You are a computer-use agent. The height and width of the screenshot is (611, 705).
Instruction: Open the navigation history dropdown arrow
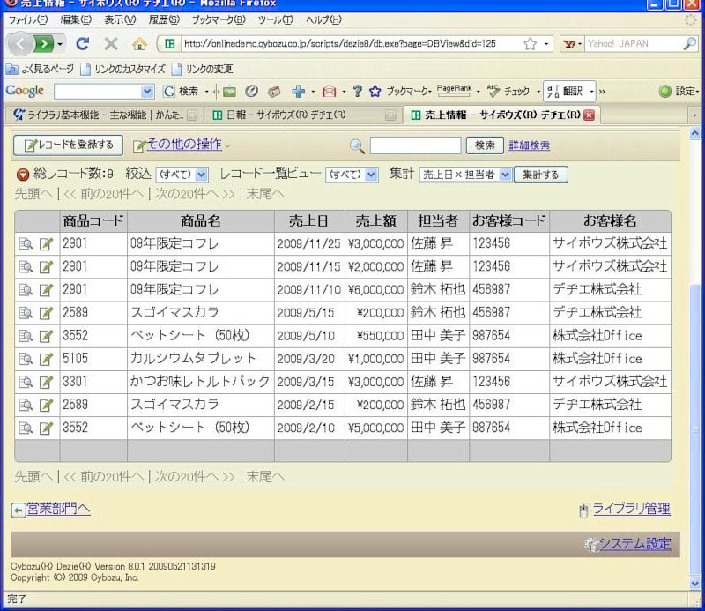(x=60, y=44)
